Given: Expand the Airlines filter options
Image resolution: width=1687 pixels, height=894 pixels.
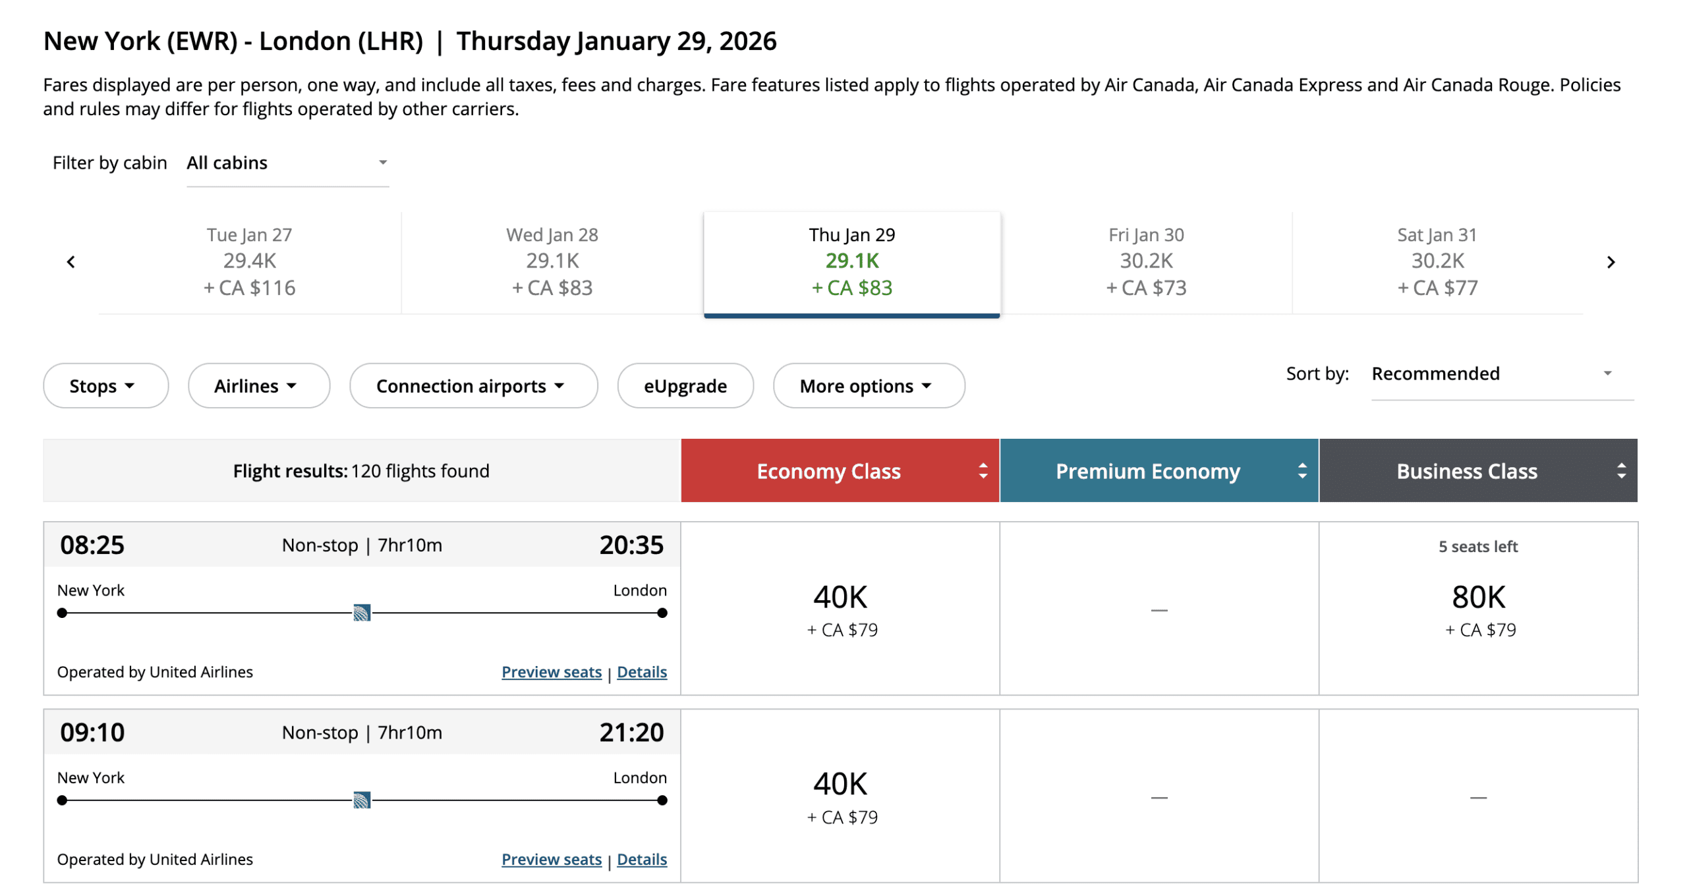Looking at the screenshot, I should [x=258, y=385].
